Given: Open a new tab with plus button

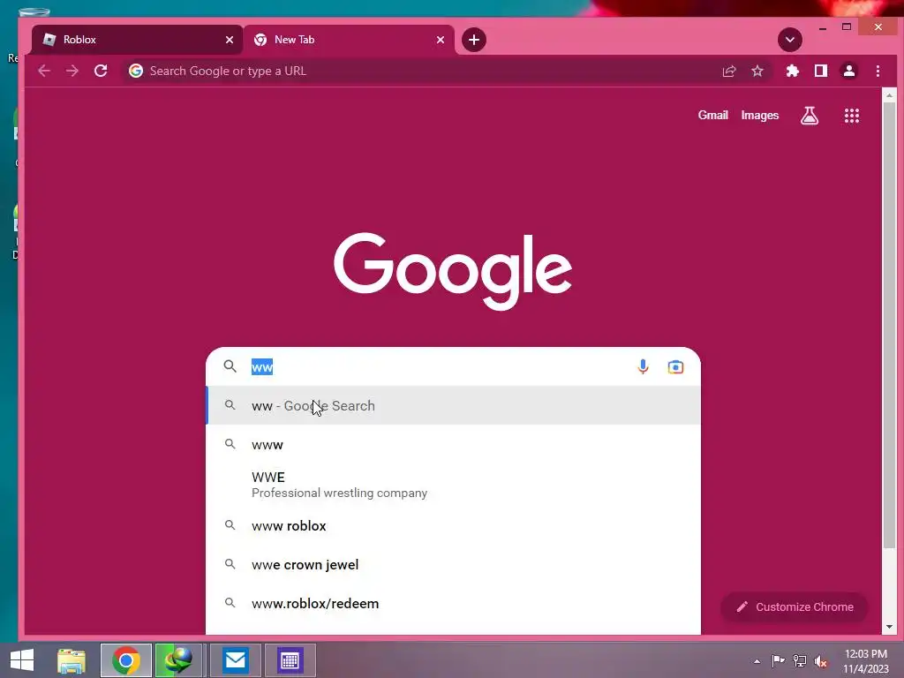Looking at the screenshot, I should point(474,40).
